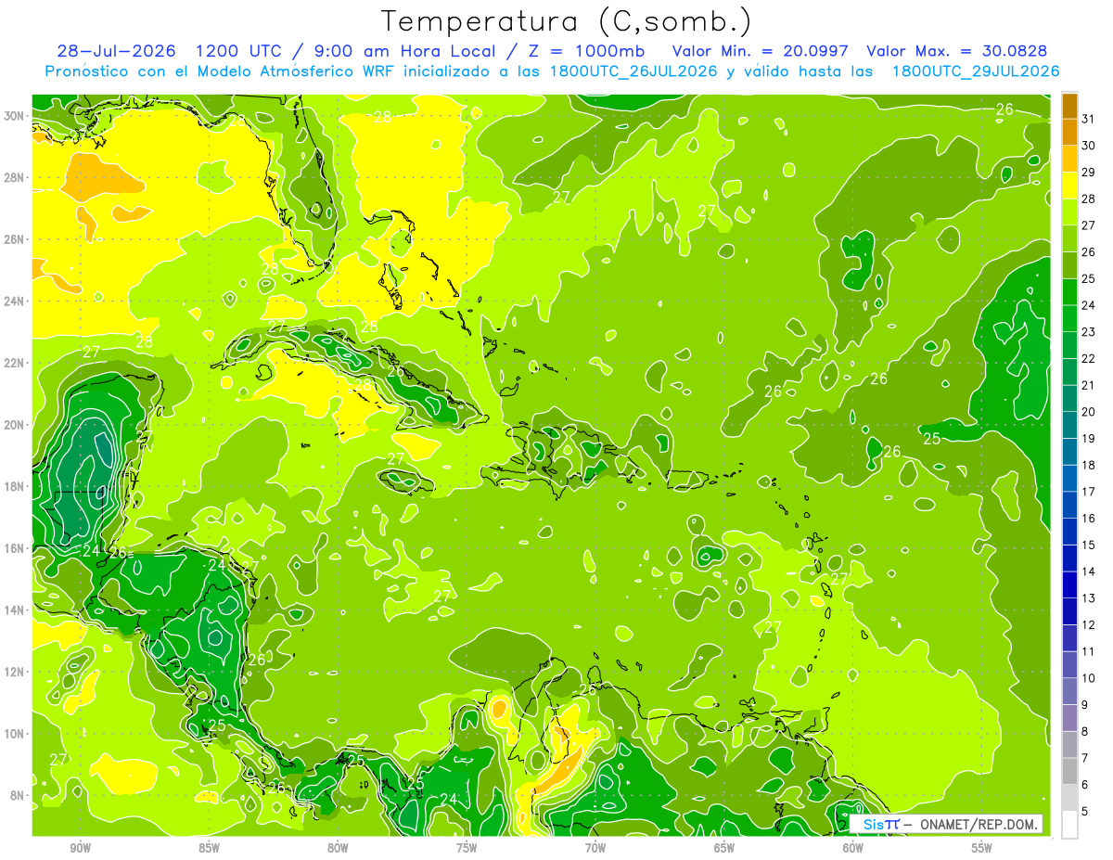Image resolution: width=1113 pixels, height=860 pixels.
Task: Click the gray legend band between 6 and 7
Action: [x=1069, y=771]
